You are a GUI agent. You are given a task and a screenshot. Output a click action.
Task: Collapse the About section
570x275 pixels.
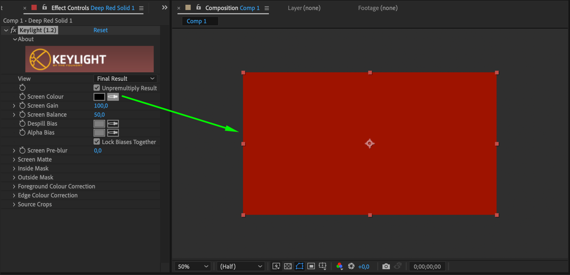tap(15, 39)
